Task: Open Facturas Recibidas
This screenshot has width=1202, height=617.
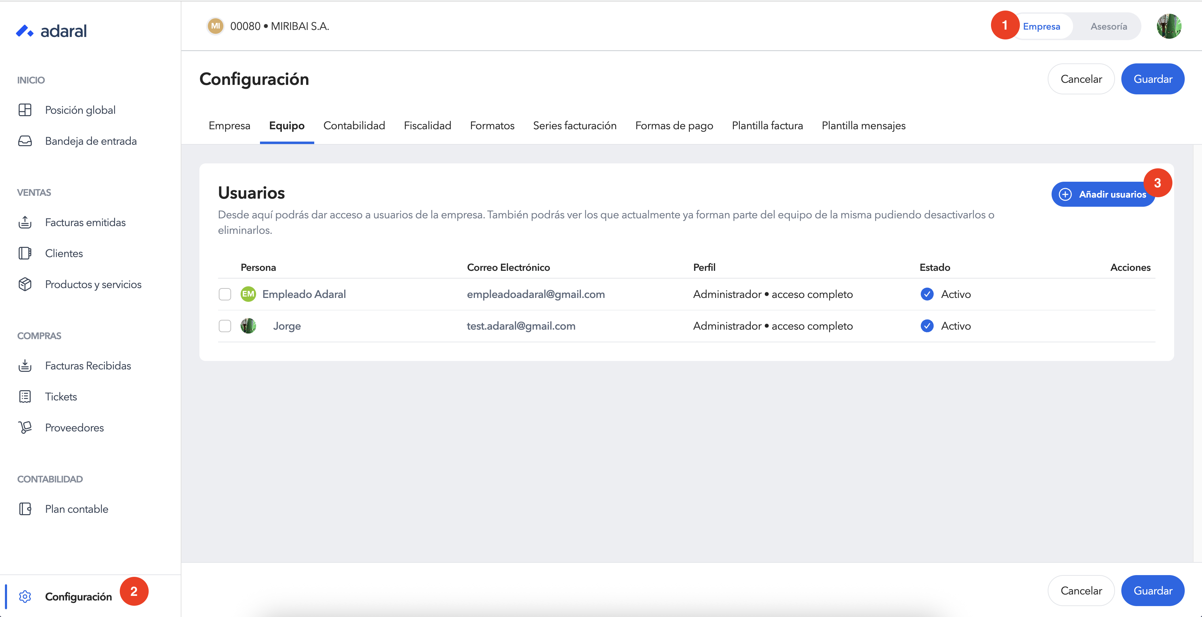Action: [x=88, y=366]
